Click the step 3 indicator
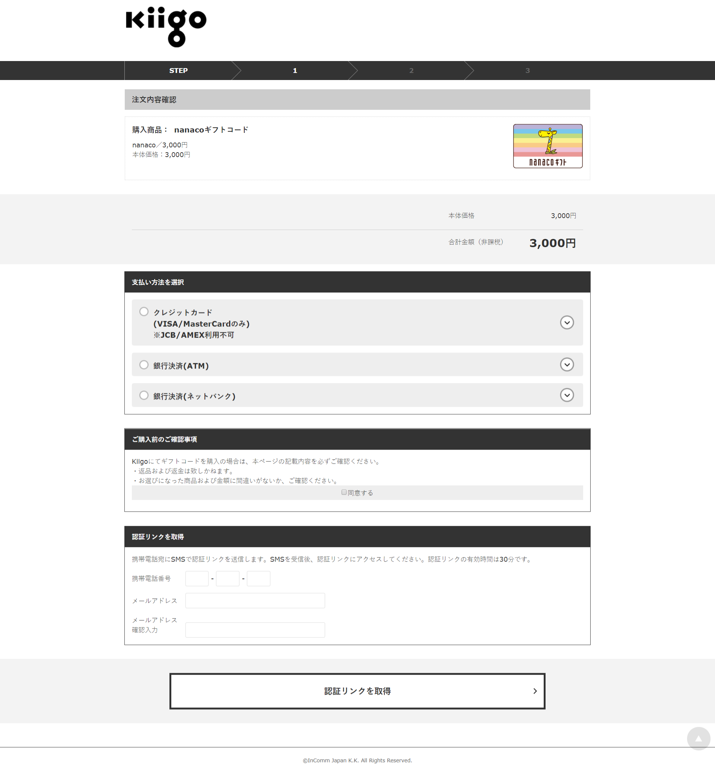This screenshot has width=715, height=773. pyautogui.click(x=527, y=71)
